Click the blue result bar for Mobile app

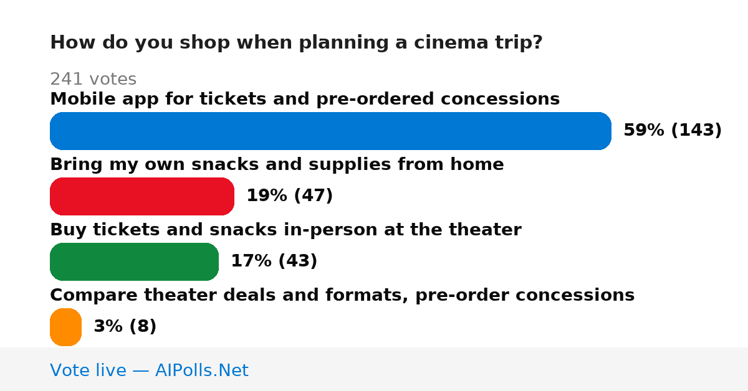coord(330,131)
